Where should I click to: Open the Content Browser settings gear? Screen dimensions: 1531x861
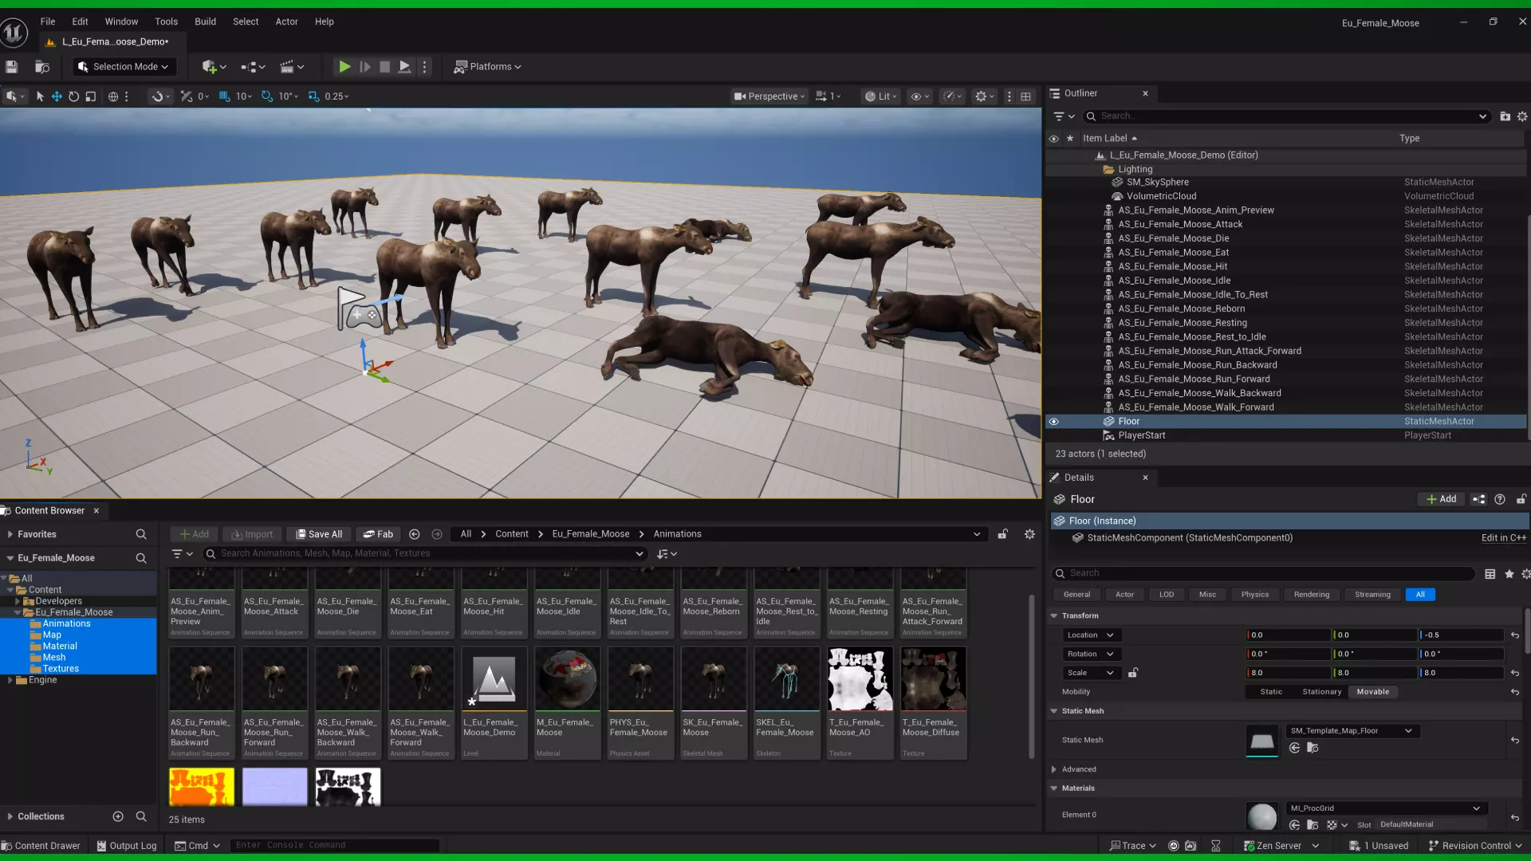[1029, 534]
